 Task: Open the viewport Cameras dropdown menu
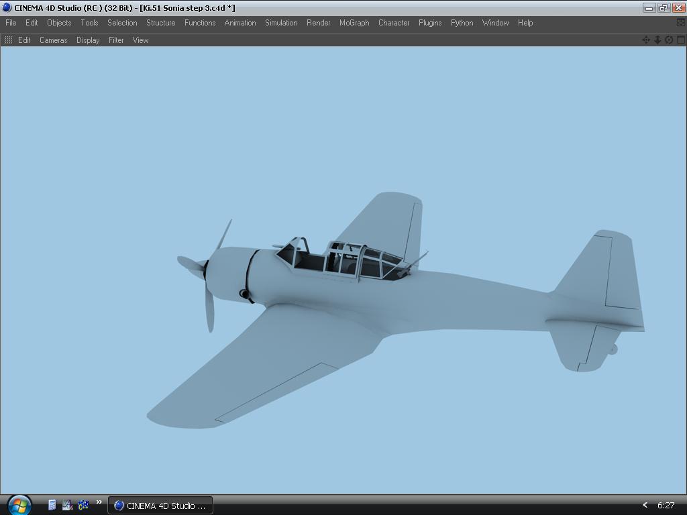click(x=53, y=40)
